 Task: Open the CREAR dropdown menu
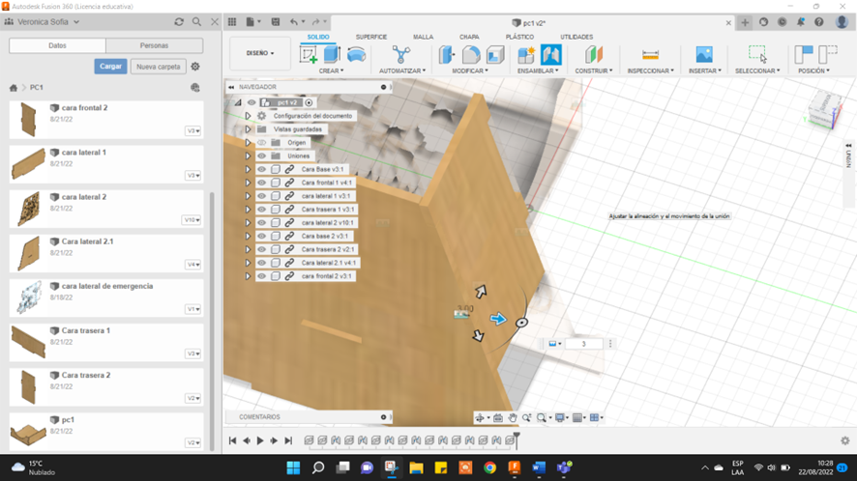331,71
